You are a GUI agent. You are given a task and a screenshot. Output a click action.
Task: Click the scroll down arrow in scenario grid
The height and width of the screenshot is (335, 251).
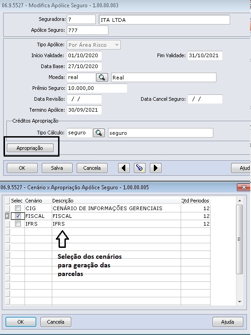[x=240, y=302]
